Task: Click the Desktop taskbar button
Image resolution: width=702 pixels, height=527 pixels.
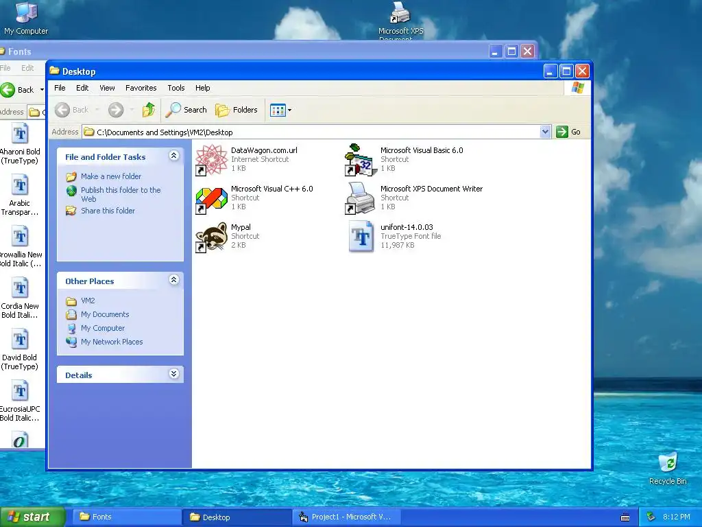Action: click(236, 517)
